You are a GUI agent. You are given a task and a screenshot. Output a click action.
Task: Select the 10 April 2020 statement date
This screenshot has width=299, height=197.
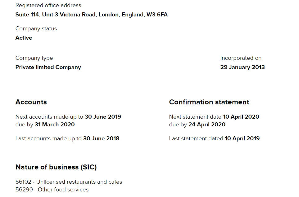click(x=241, y=117)
